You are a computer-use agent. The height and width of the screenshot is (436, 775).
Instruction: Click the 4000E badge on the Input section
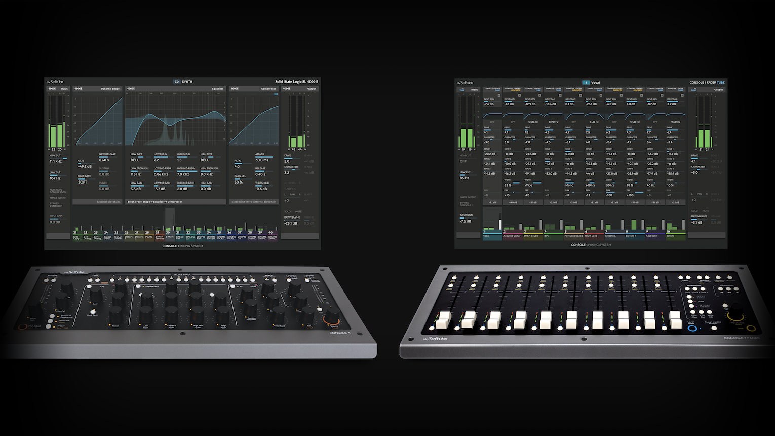(x=52, y=89)
